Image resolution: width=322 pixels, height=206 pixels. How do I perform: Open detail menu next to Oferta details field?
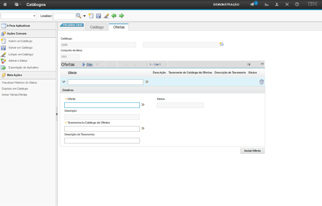coord(143,105)
